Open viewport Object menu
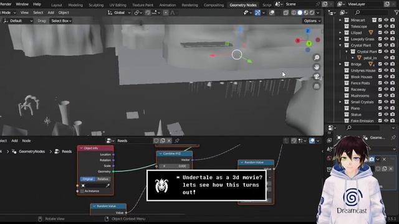This screenshot has height=224, width=399. tap(64, 12)
